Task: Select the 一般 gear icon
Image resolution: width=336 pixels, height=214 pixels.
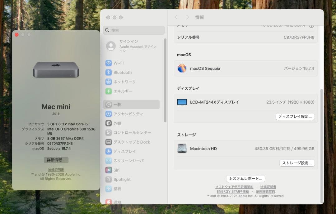Action: point(109,105)
